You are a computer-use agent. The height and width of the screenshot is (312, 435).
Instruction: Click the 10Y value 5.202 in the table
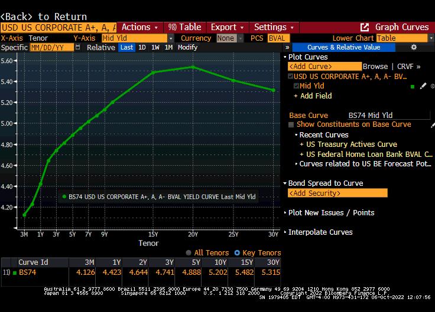point(218,272)
